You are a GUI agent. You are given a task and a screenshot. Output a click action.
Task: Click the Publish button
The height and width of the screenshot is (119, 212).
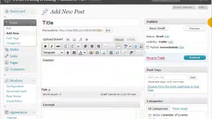195,58
